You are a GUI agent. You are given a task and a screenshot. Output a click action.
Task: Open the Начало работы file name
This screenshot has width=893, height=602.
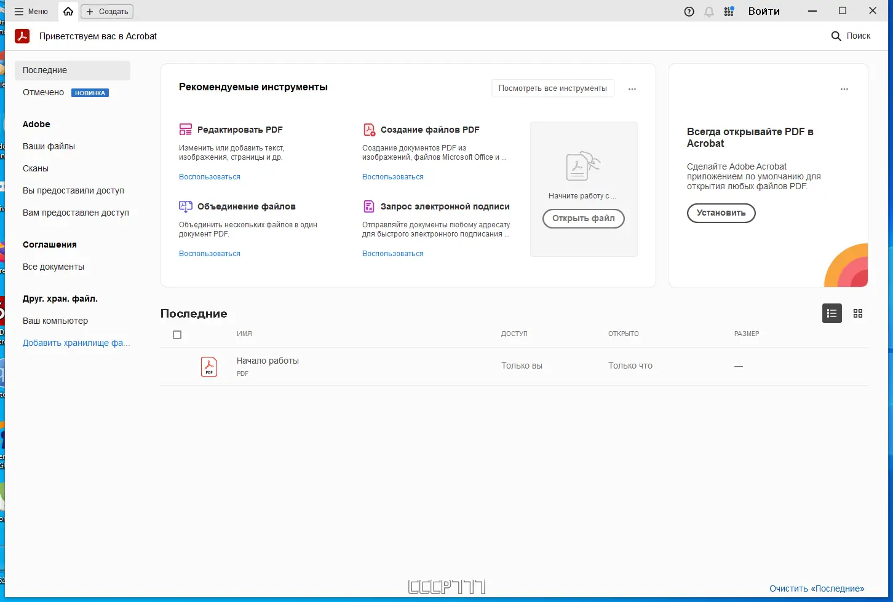268,361
